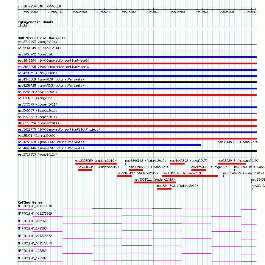Click the chr18:79504848..79505818 region label
The width and height of the screenshot is (265, 265).
(x=39, y=6)
